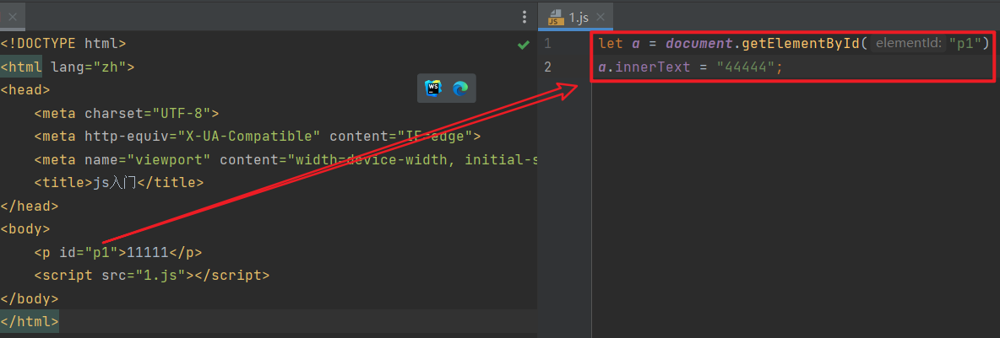This screenshot has height=338, width=1000.
Task: Click the closing </head> tag
Action: click(x=30, y=206)
